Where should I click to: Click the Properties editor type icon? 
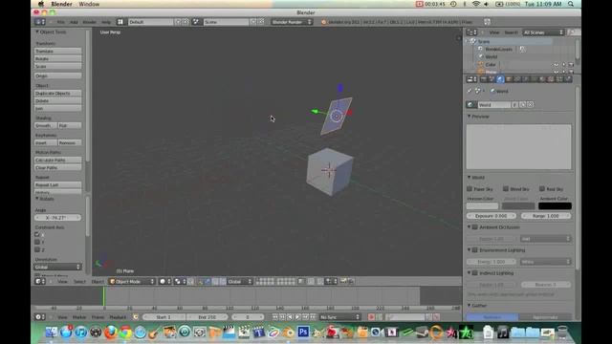471,79
